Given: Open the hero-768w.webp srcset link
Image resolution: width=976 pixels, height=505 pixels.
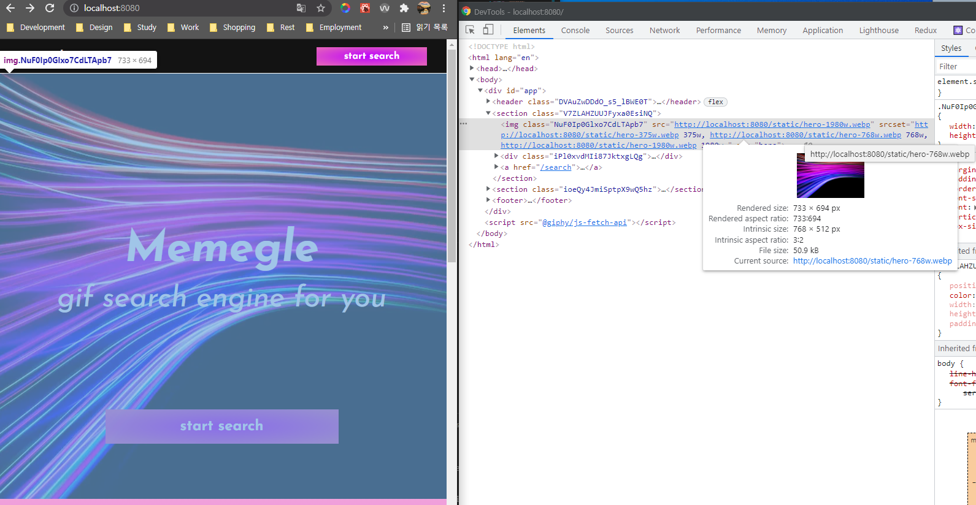Looking at the screenshot, I should [805, 135].
